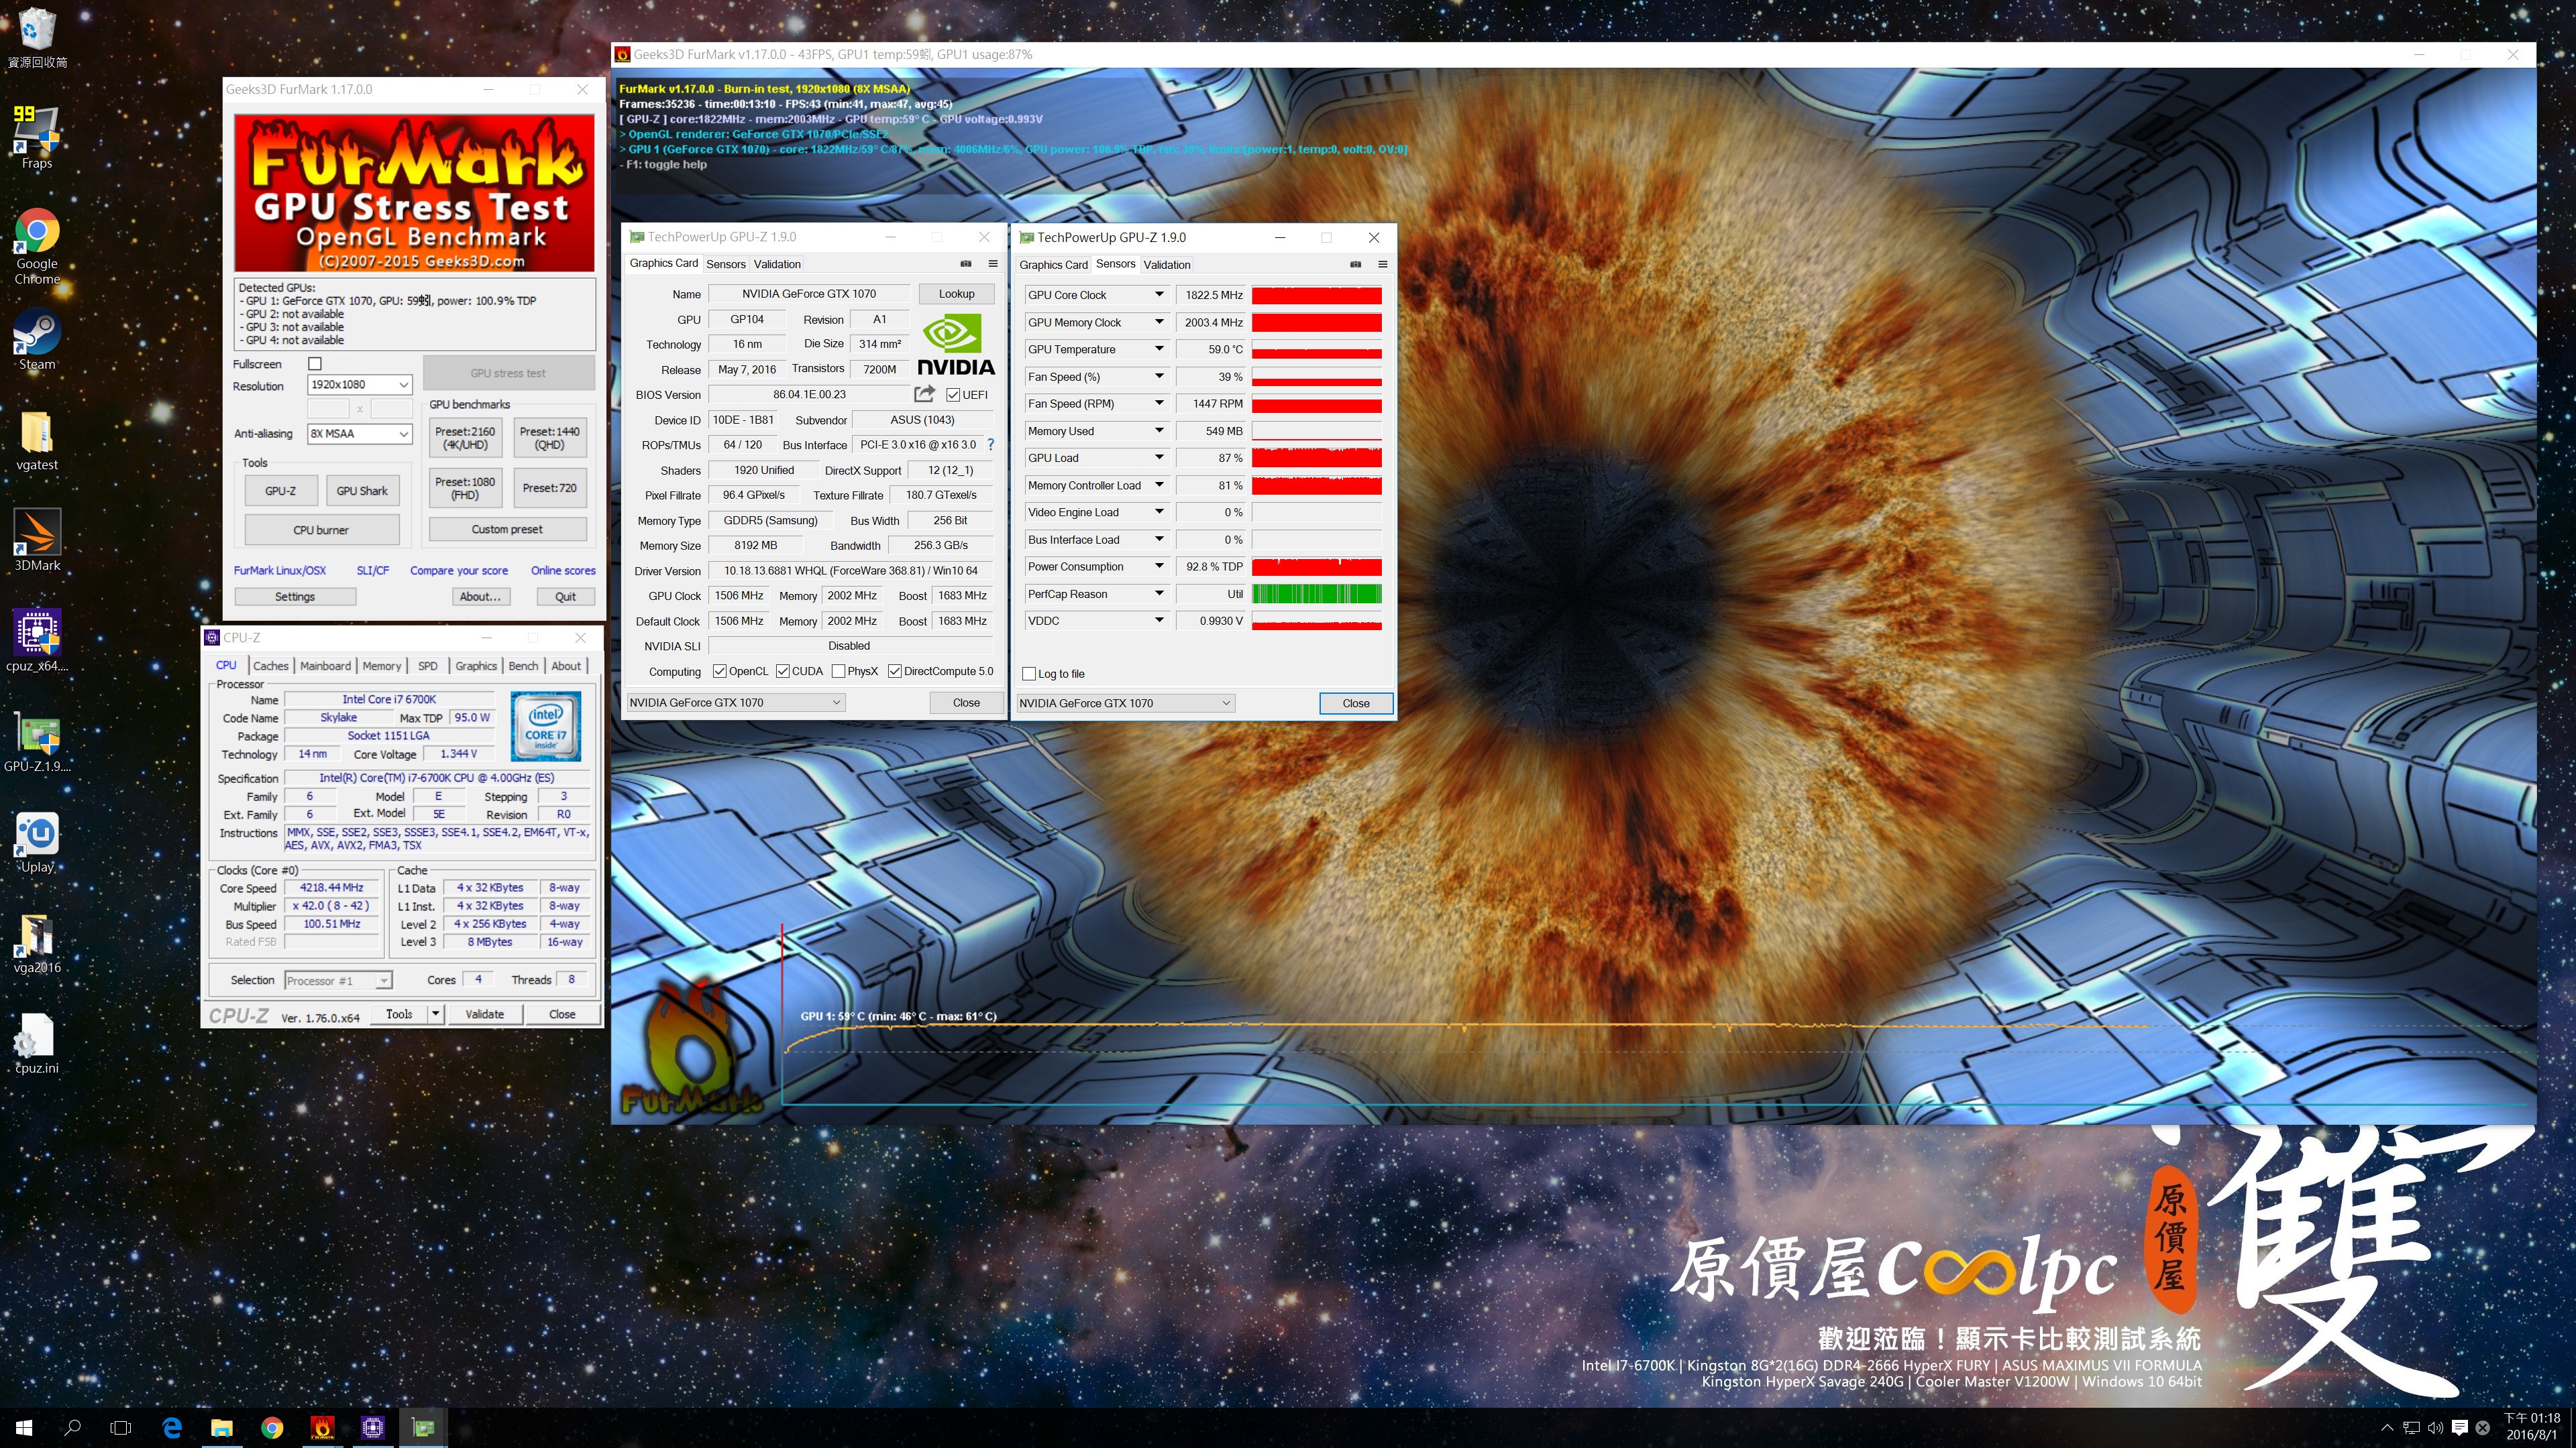Viewport: 2576px width, 1448px height.
Task: Switch to FurMark via its taskbar icon
Action: (322, 1427)
